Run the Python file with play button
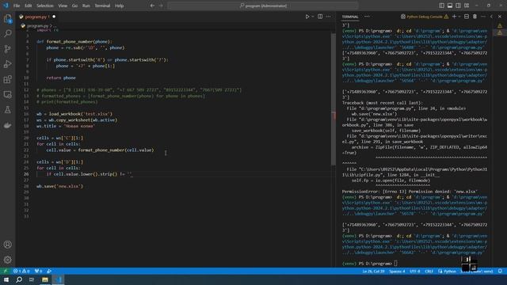This screenshot has width=507, height=285. pyautogui.click(x=307, y=17)
